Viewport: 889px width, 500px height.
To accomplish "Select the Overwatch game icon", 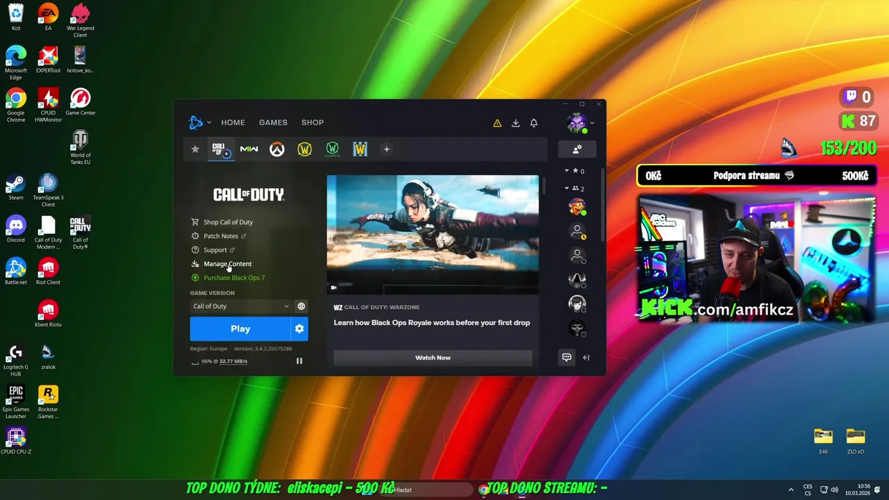I will [x=276, y=149].
